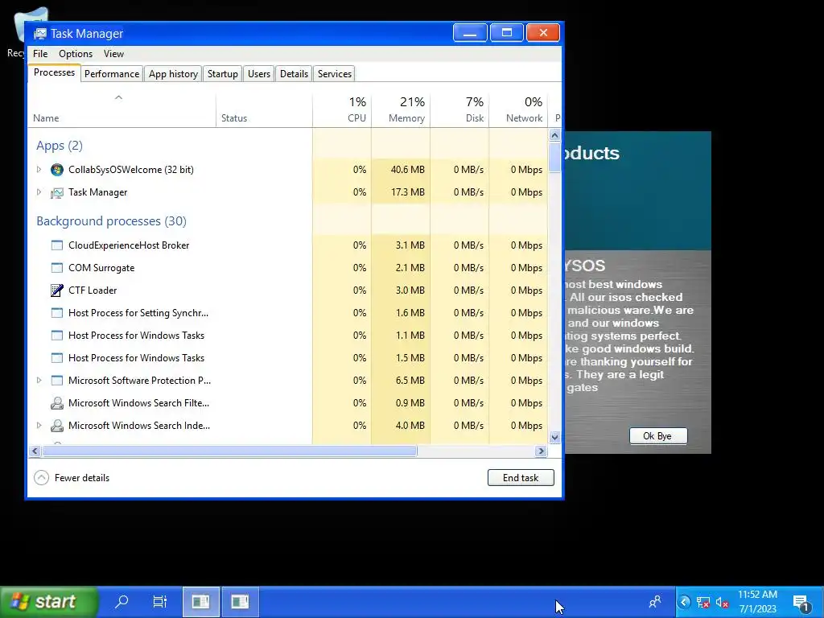Sort by Name column header

[x=122, y=109]
